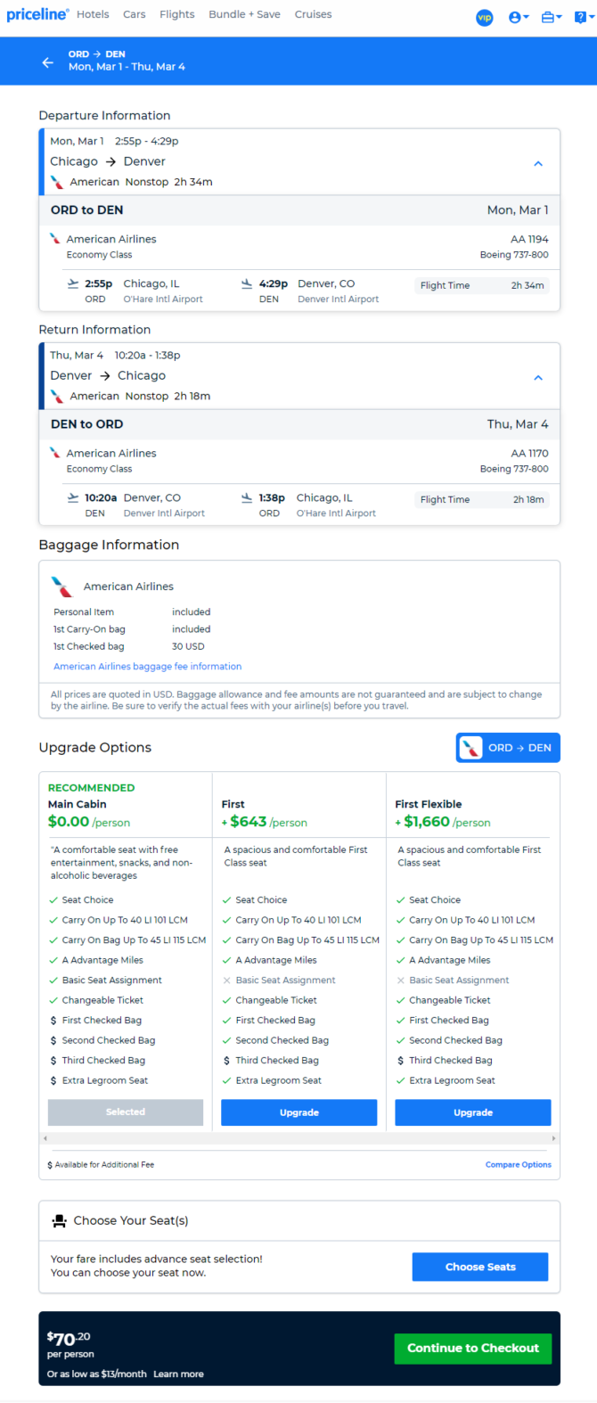Open the Hotels menu
597x1403 pixels.
(x=93, y=14)
